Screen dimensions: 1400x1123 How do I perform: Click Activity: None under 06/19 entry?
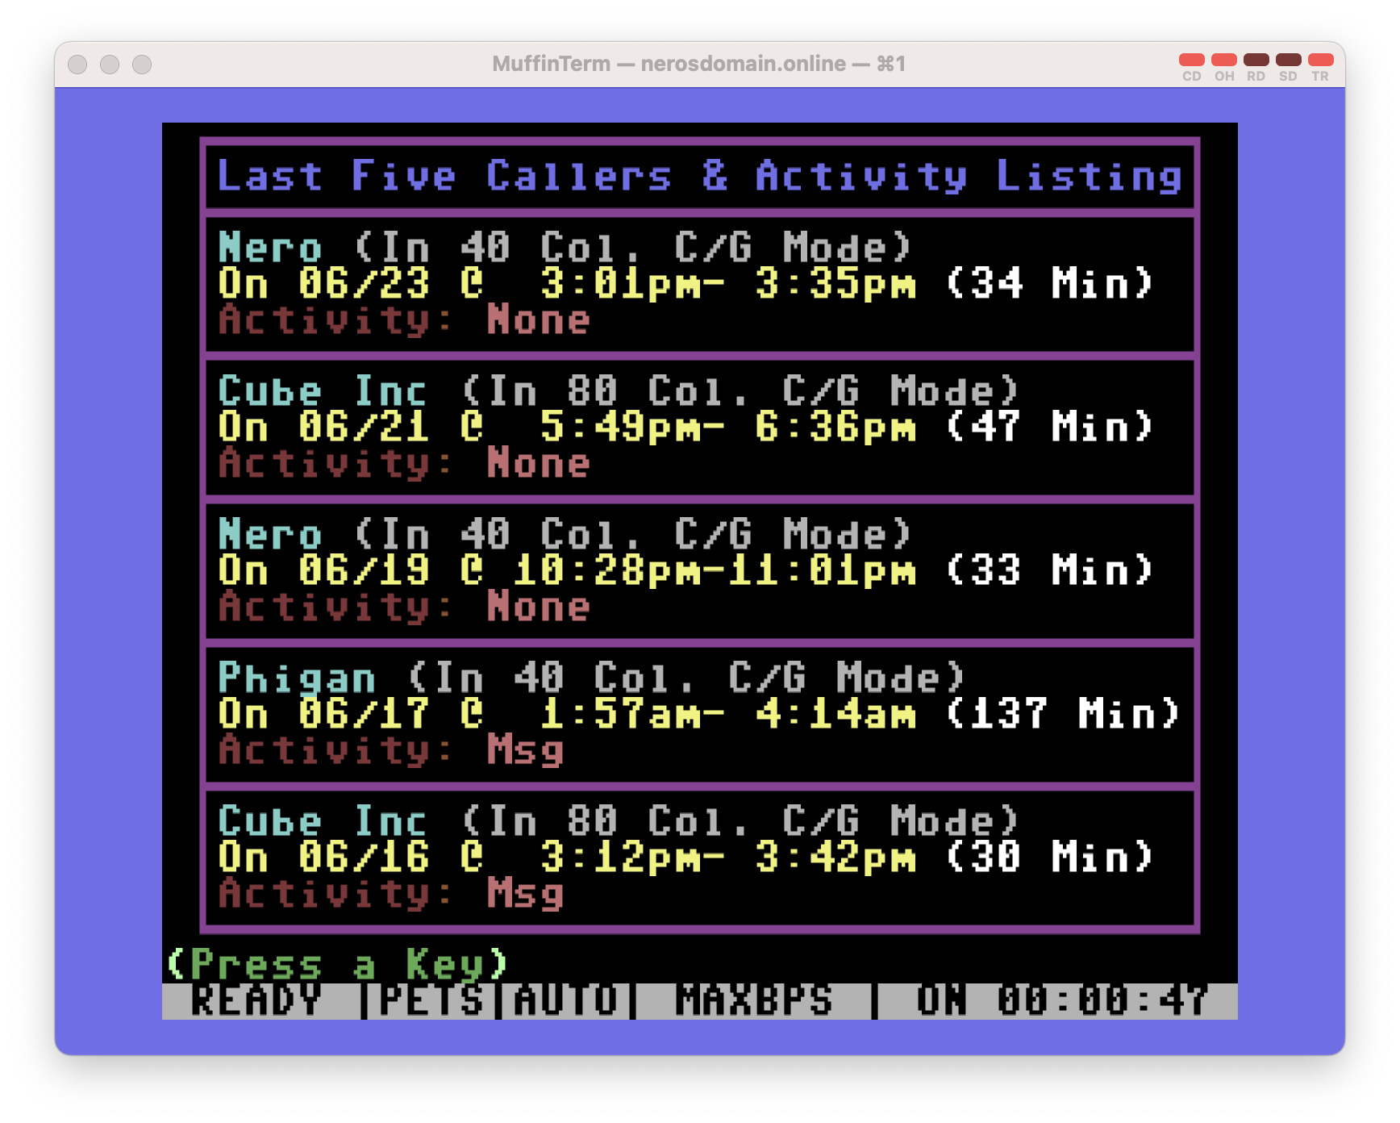point(404,607)
